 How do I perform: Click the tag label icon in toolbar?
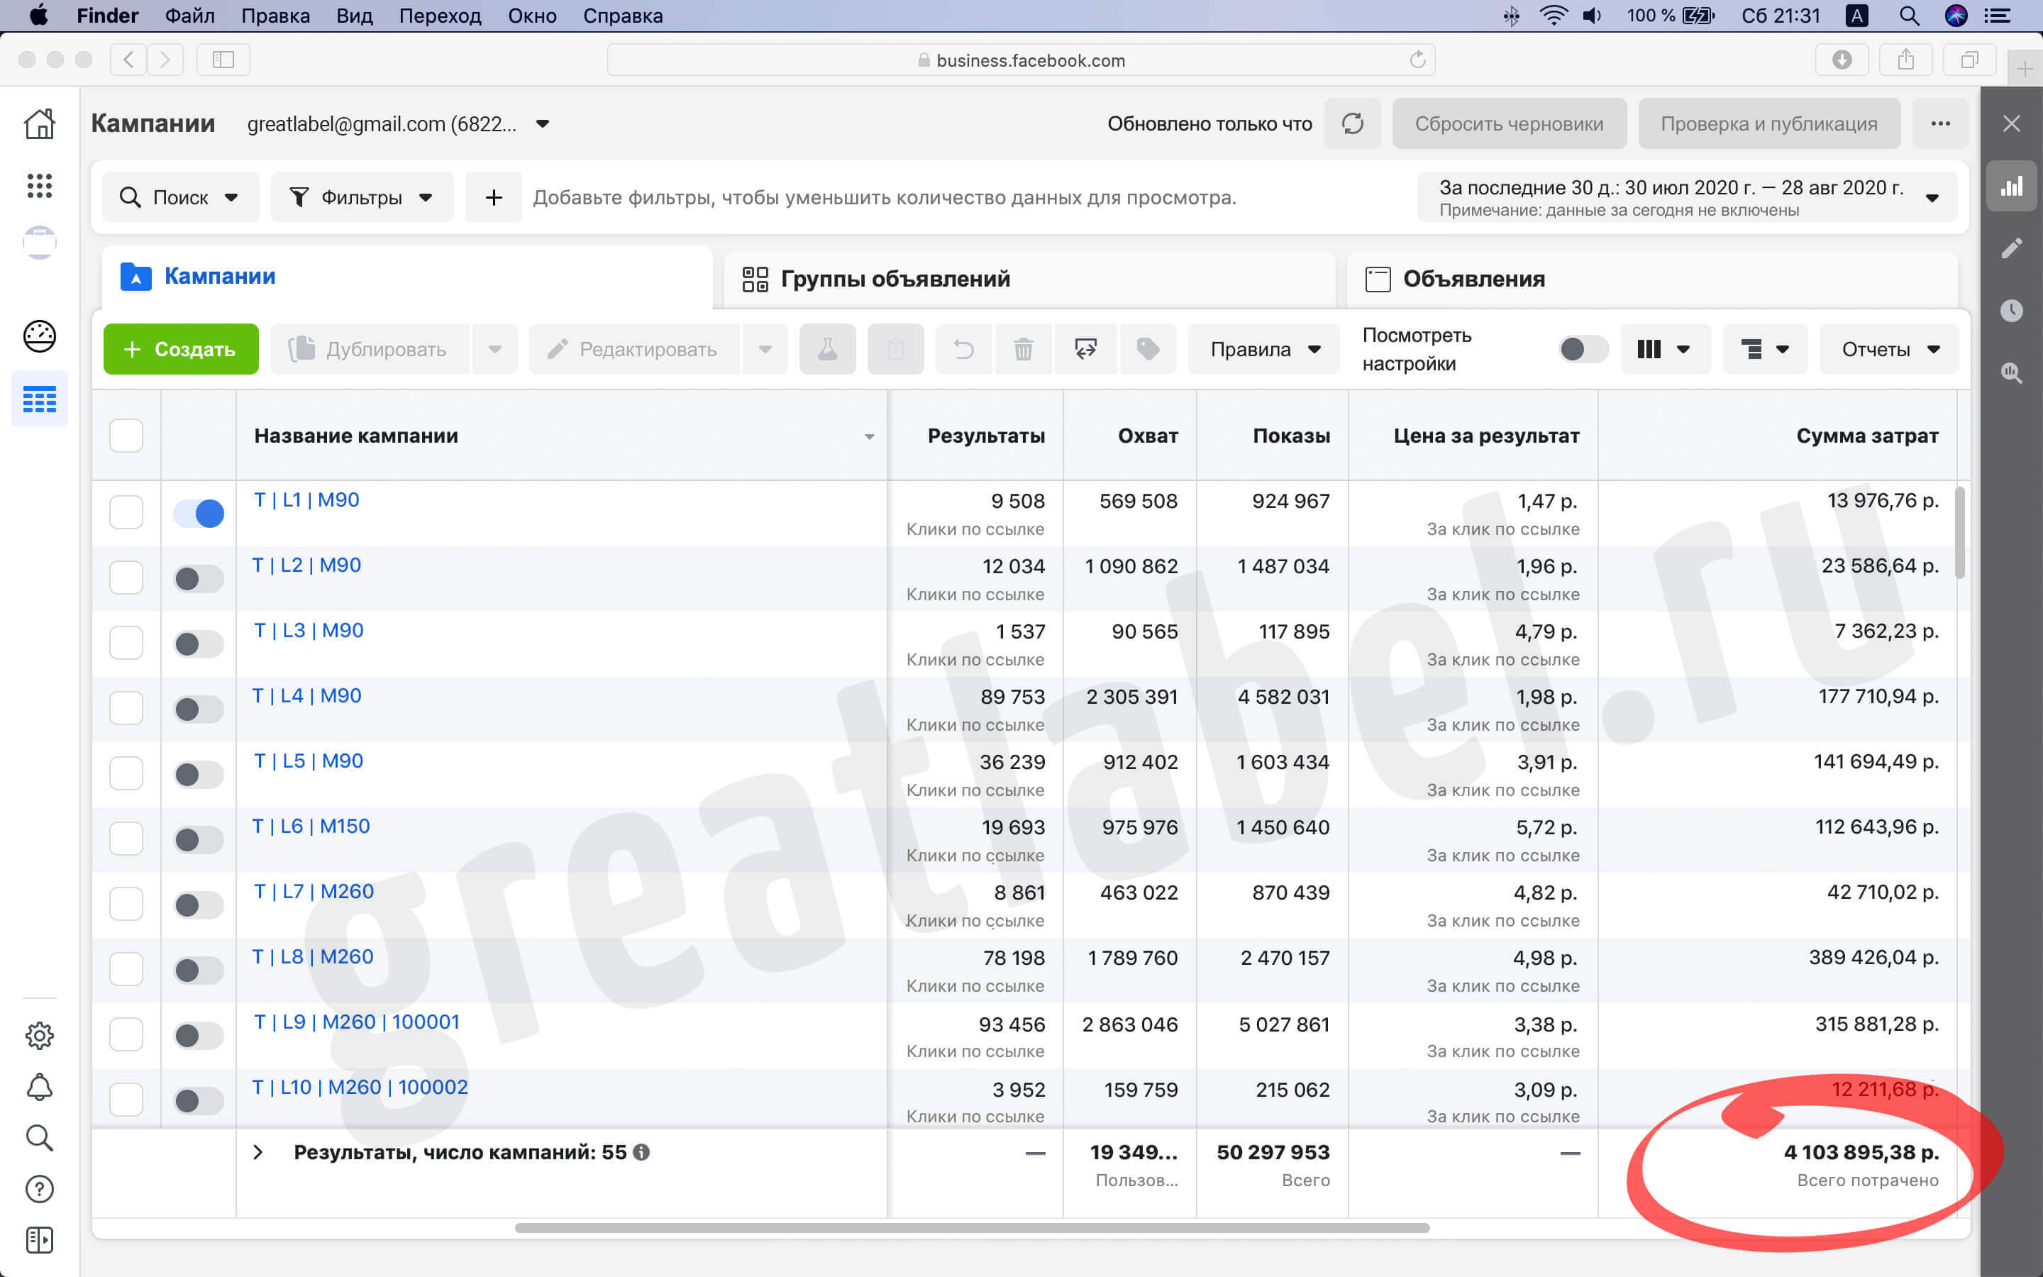[1147, 349]
